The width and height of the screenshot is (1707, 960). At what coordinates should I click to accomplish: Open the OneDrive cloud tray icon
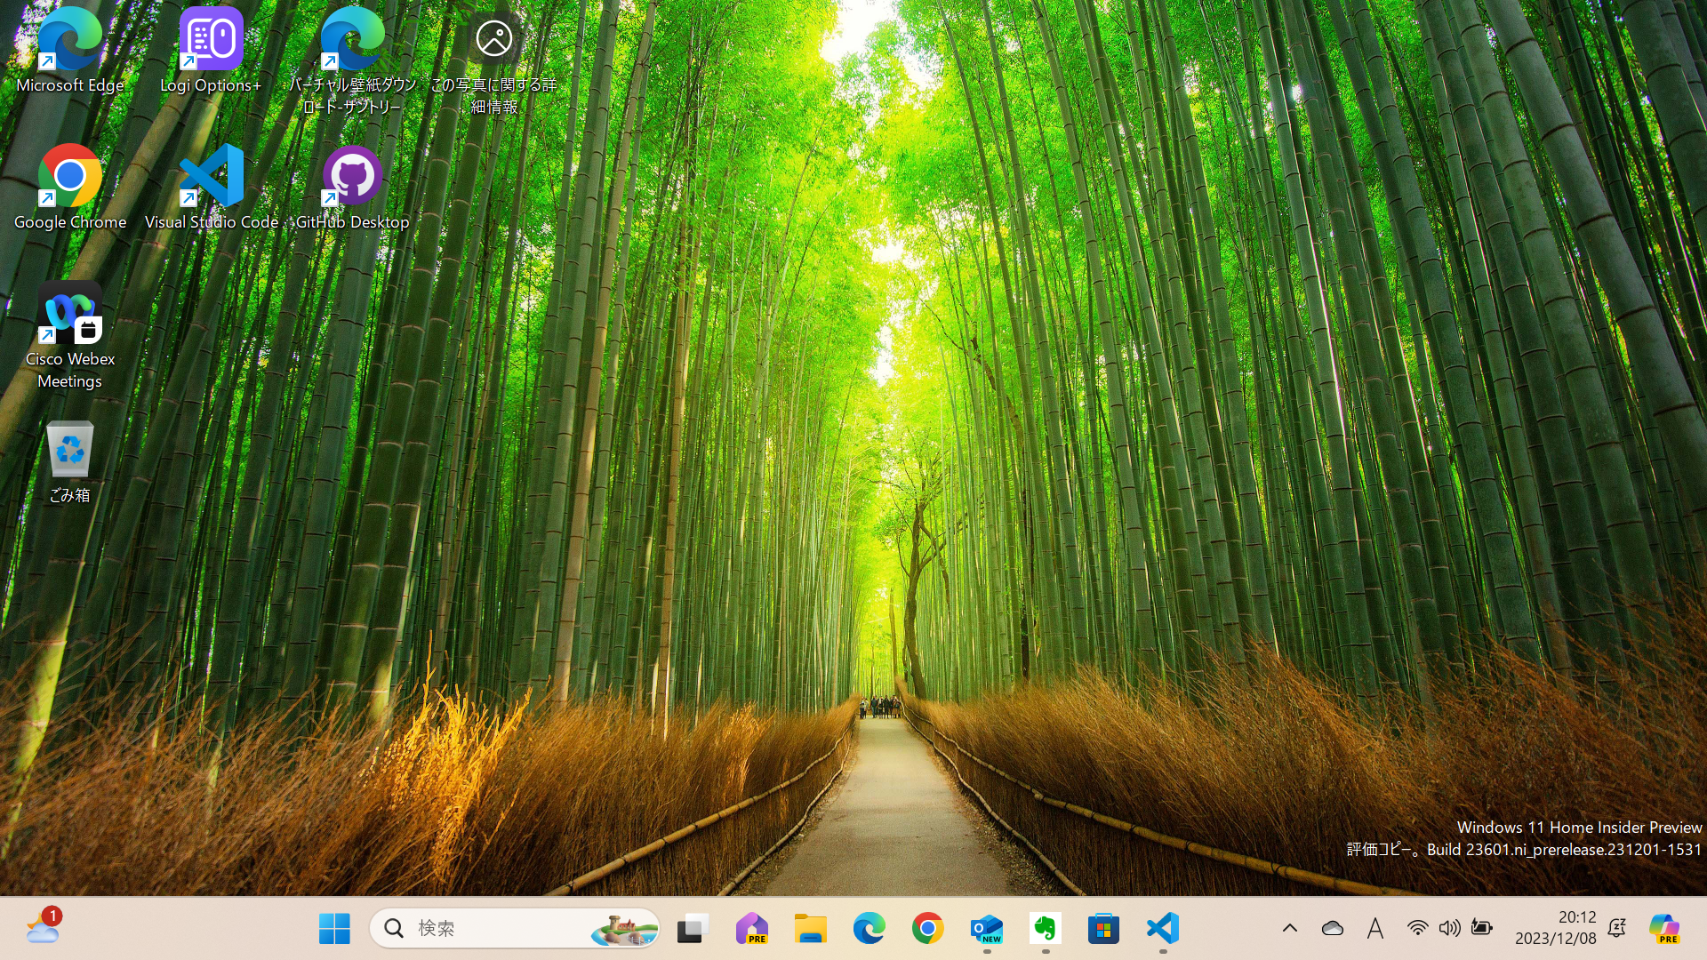coord(1332,929)
